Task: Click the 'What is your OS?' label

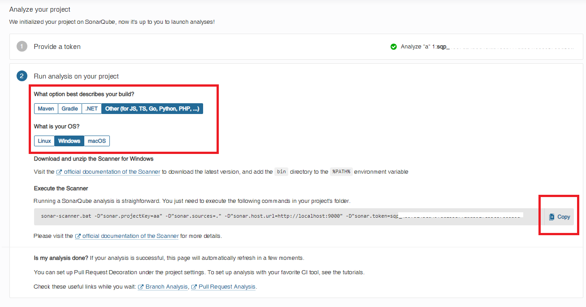Action: click(56, 127)
